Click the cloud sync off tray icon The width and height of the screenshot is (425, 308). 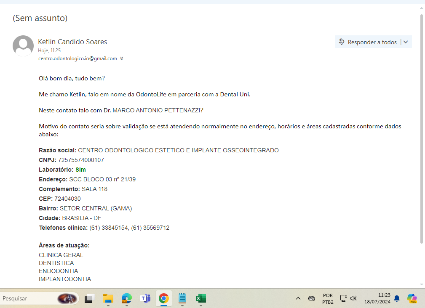pyautogui.click(x=312, y=298)
